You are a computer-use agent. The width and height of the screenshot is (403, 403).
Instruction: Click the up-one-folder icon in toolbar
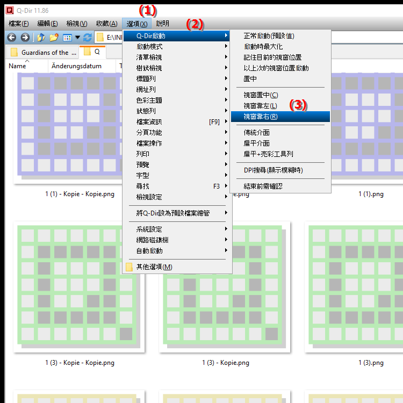tap(41, 38)
